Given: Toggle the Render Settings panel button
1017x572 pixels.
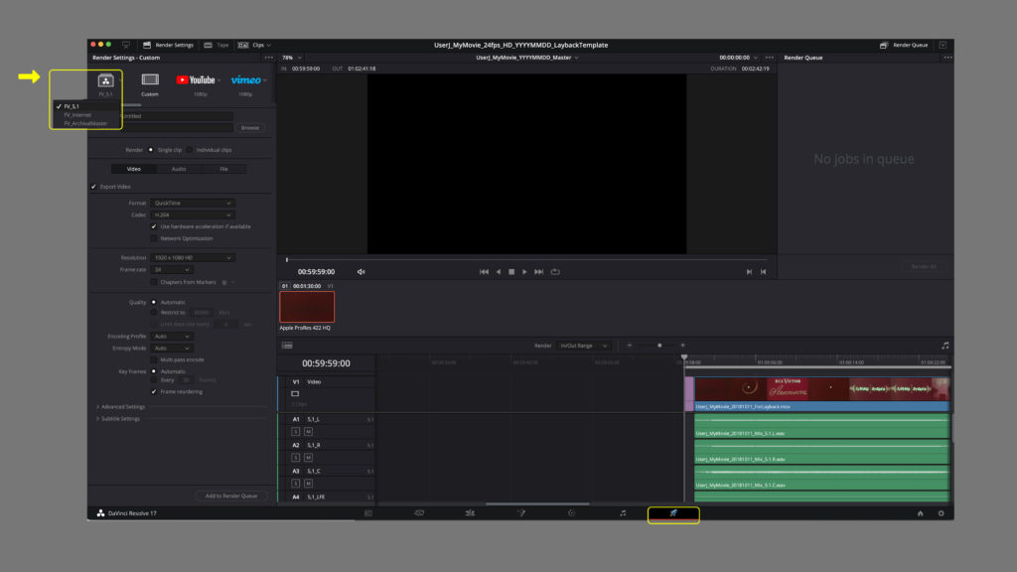Looking at the screenshot, I should 168,45.
